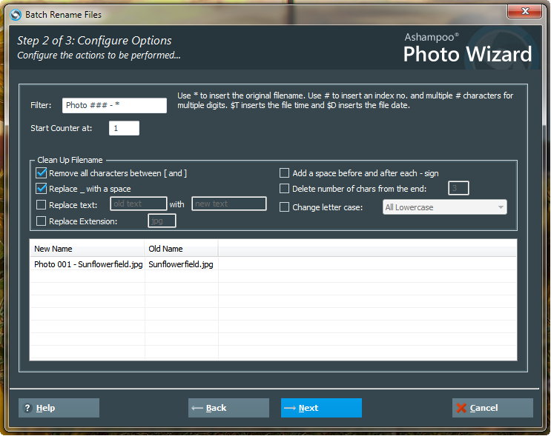Enable Delete number of chars from the end
Image resolution: width=551 pixels, height=436 pixels.
tap(285, 189)
